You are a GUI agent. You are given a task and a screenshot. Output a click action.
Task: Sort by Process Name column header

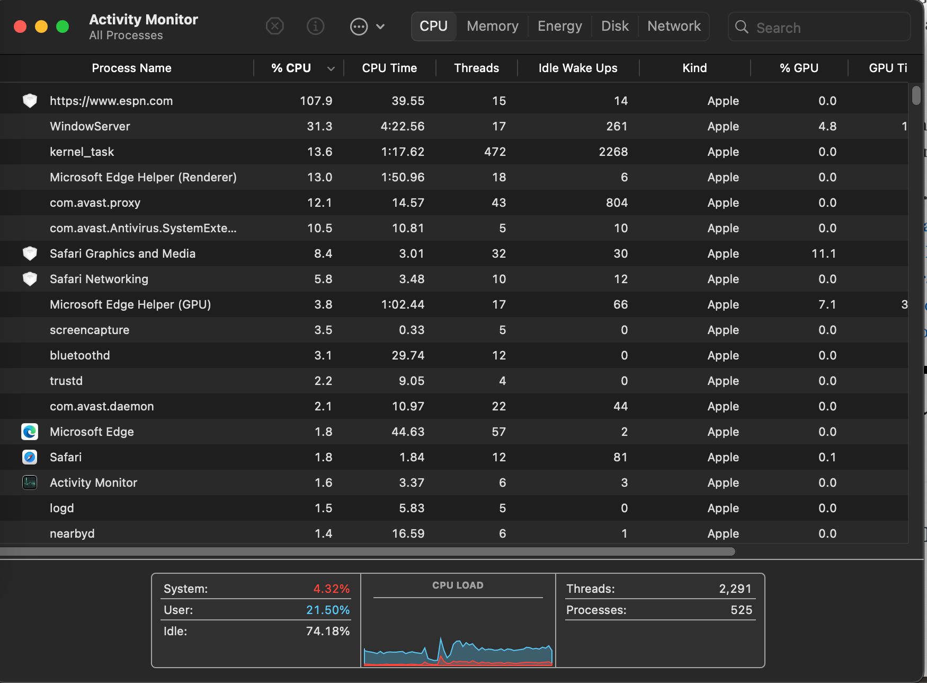tap(131, 68)
